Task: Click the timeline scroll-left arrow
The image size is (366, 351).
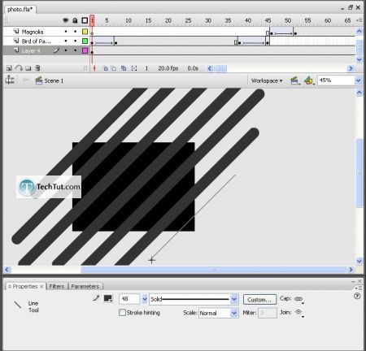Action: click(210, 68)
